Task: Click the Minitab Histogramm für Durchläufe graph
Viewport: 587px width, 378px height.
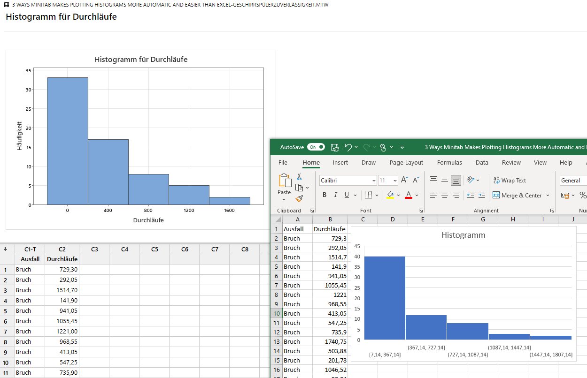Action: 141,140
